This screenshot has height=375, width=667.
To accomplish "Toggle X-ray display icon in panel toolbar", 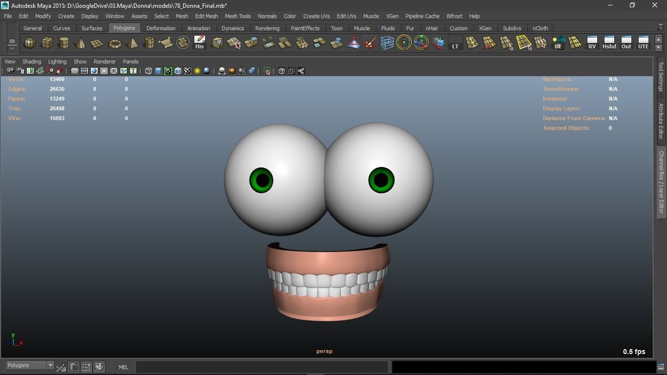I will tap(282, 71).
